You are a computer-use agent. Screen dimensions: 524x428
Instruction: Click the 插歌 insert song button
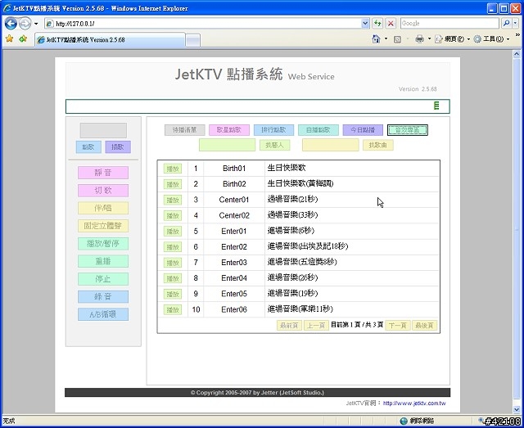point(118,147)
